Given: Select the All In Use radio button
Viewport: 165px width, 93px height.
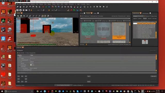Looking at the screenshot, I should click(x=84, y=16).
